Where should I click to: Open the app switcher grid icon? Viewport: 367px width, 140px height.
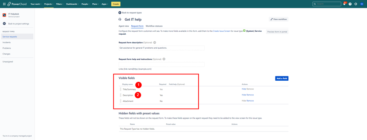[x=4, y=4]
